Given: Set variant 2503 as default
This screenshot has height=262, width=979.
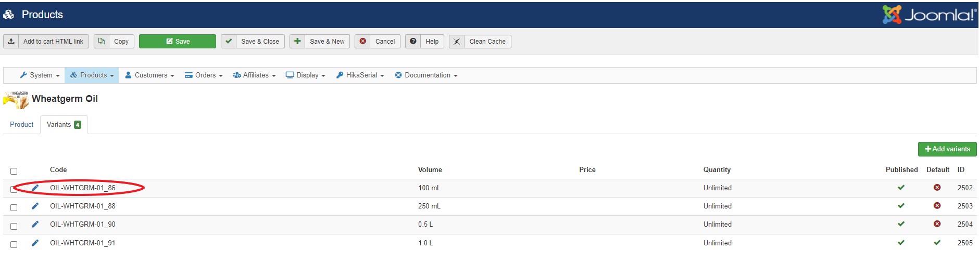Looking at the screenshot, I should [x=937, y=206].
